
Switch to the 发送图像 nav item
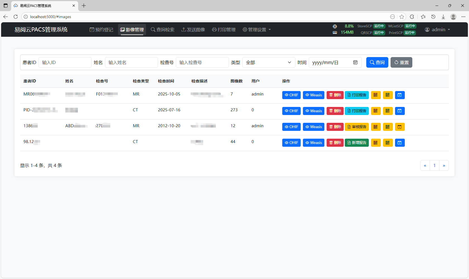[x=193, y=30]
